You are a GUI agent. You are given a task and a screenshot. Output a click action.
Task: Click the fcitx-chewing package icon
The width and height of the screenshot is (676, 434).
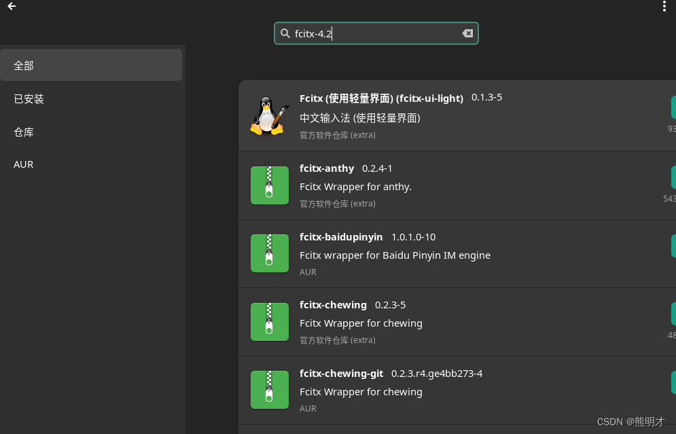269,321
